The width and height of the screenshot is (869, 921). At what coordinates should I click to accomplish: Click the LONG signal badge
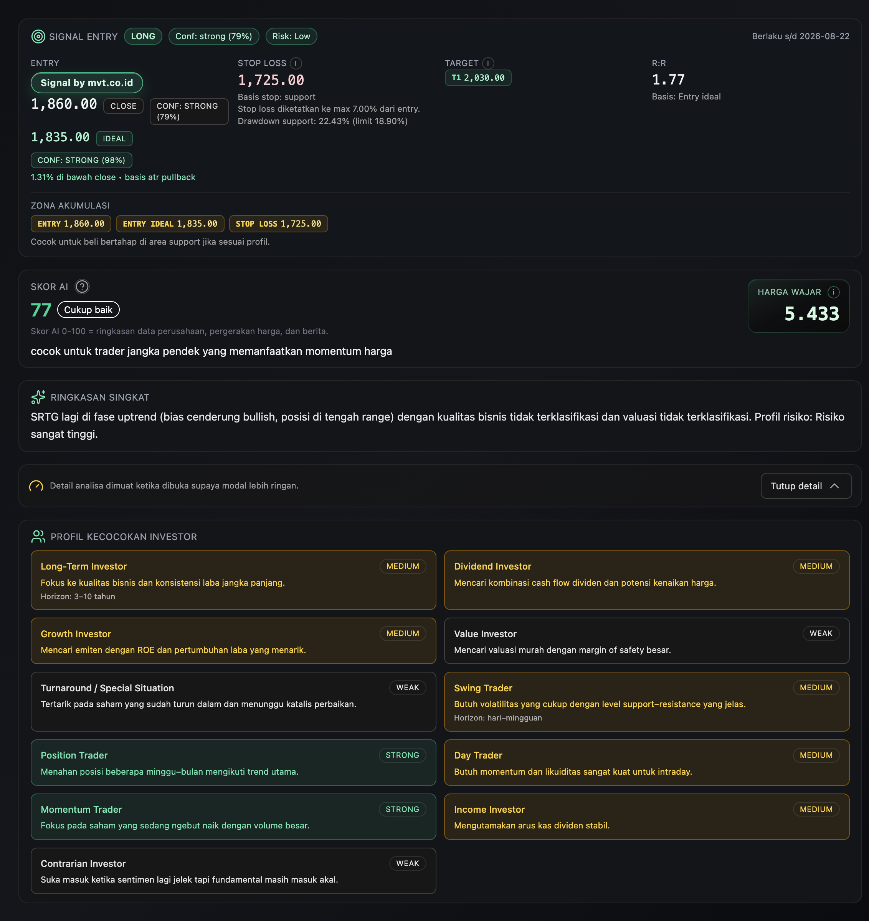pos(143,36)
